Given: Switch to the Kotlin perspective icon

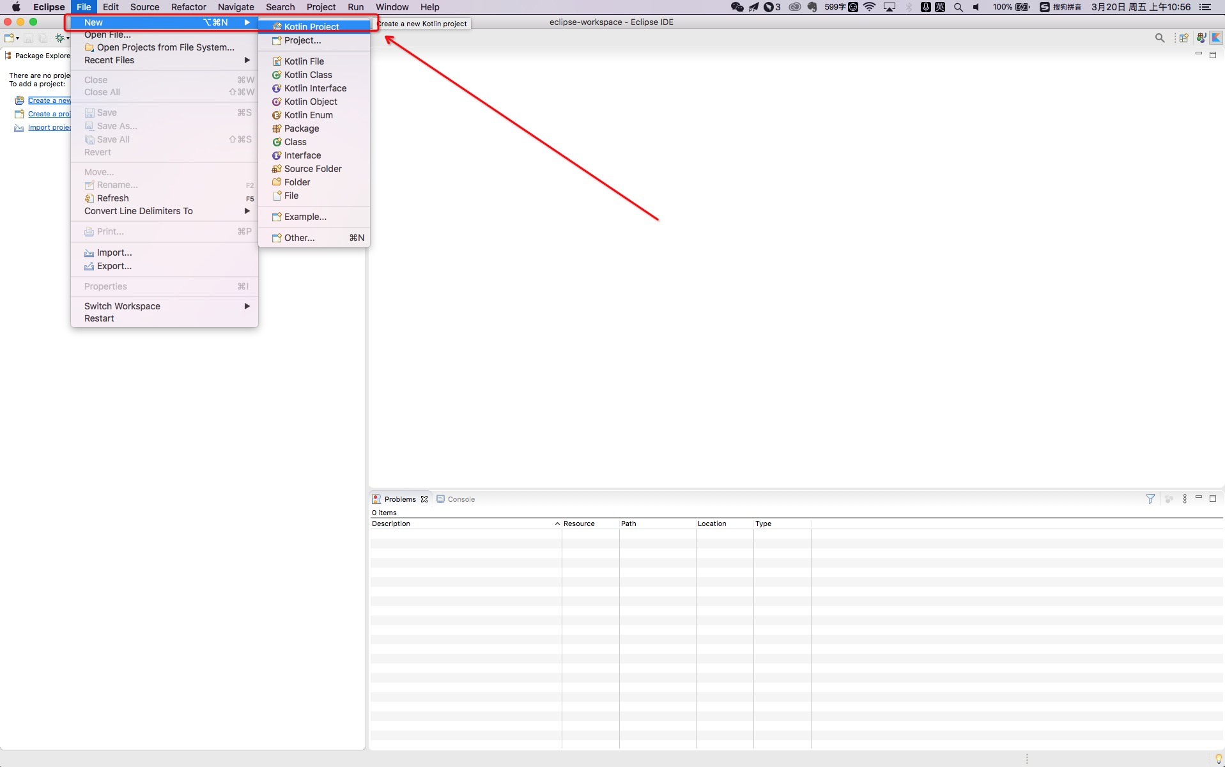Looking at the screenshot, I should tap(1216, 38).
